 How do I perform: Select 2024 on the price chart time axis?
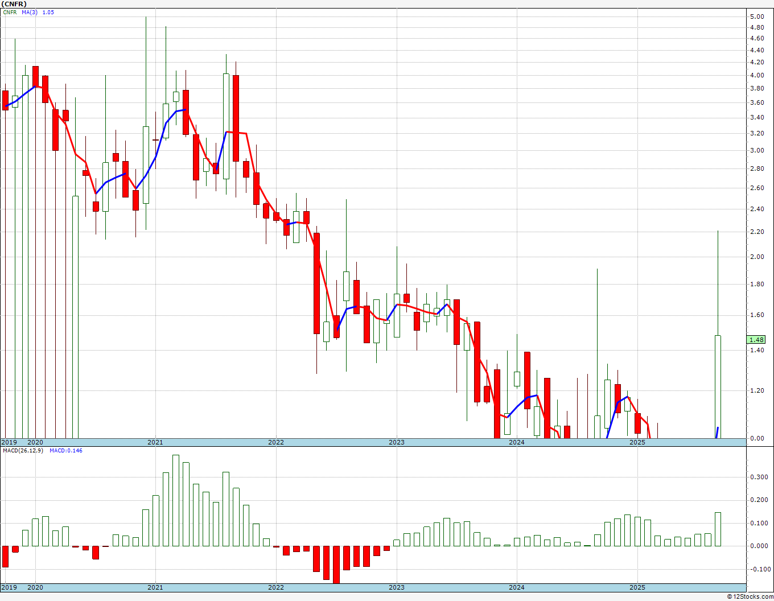coord(517,442)
